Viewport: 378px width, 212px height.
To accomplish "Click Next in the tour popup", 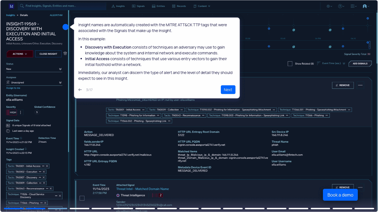I will pos(228,90).
